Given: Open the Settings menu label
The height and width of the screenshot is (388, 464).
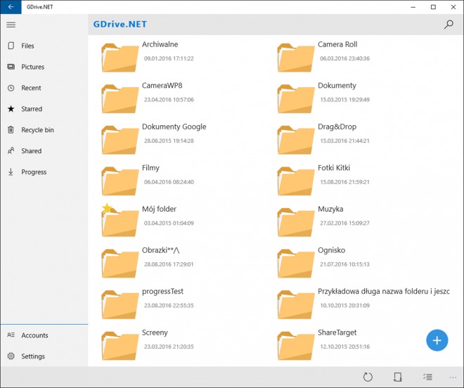Looking at the screenshot, I should [x=33, y=356].
